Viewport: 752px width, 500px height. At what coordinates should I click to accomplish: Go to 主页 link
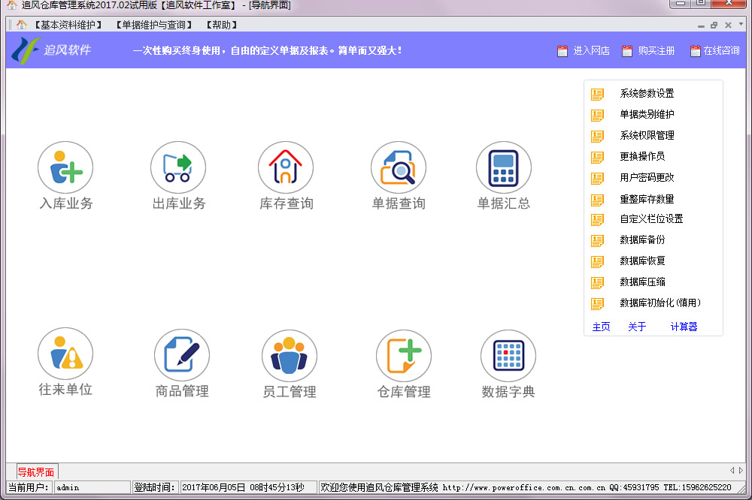point(601,327)
